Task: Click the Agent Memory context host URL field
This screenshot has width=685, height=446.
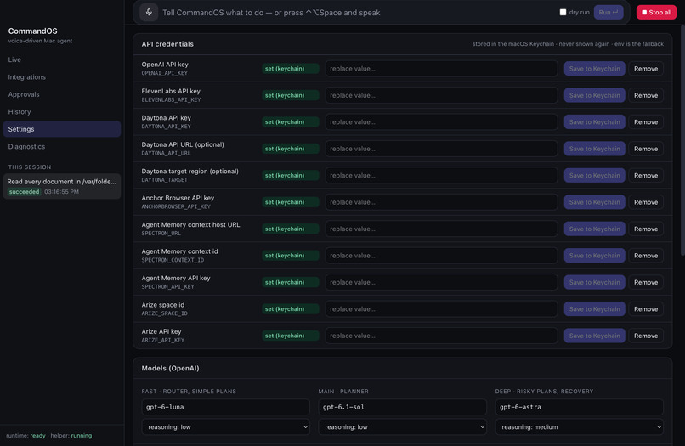Action: point(441,229)
